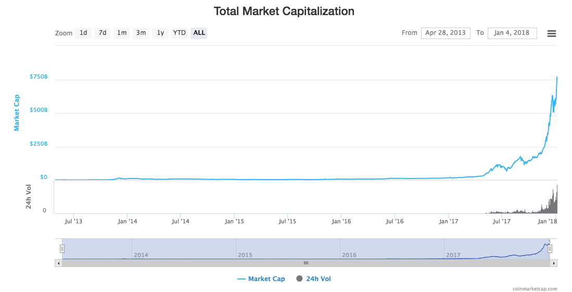The width and height of the screenshot is (572, 292).
Task: Open the coinmarketcap.com credits link
Action: coord(535,289)
